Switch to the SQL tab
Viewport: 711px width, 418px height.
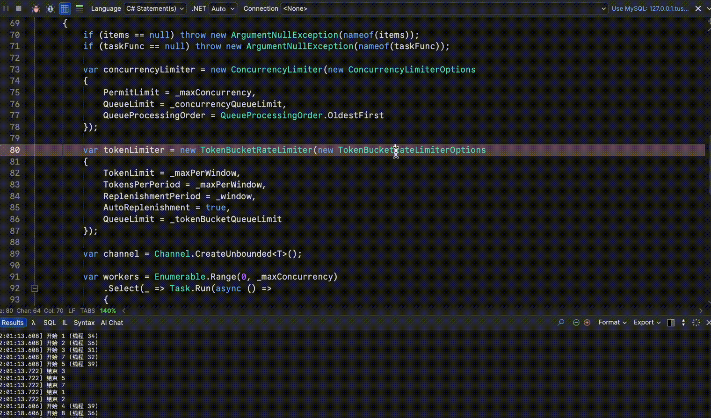point(50,323)
